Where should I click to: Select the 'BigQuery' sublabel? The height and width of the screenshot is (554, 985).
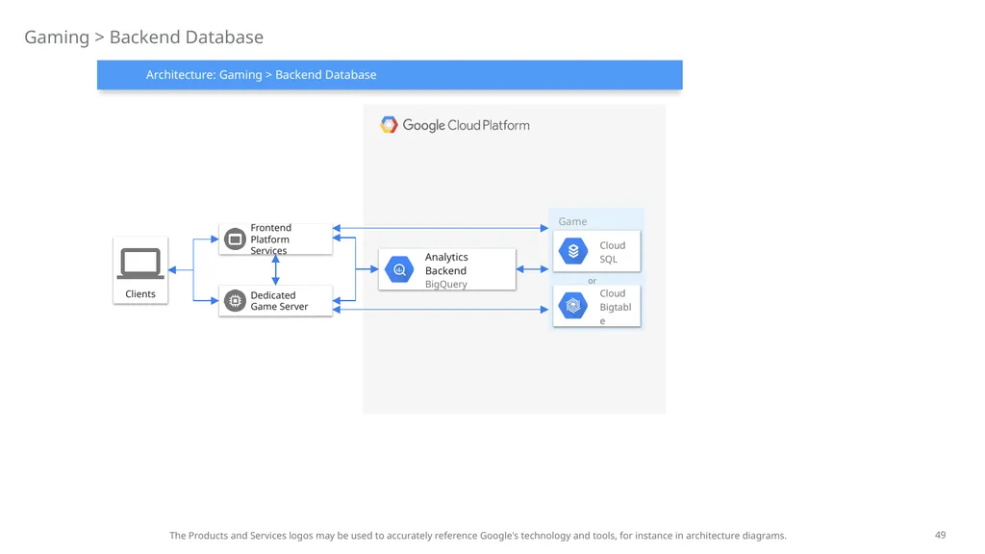click(x=446, y=284)
